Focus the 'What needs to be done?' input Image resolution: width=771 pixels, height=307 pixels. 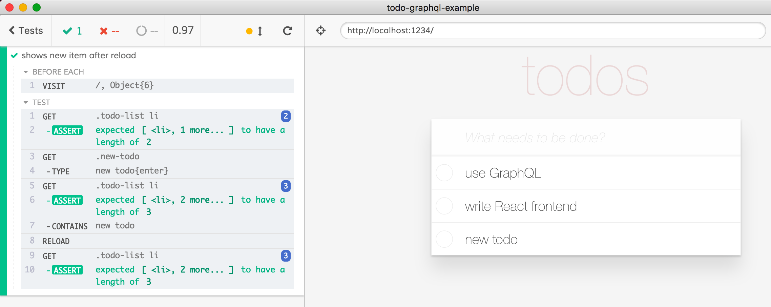586,138
